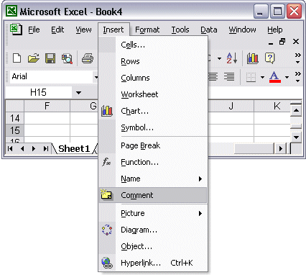Print using the printer icon
Viewport: 306px width, 275px height.
tap(88, 58)
